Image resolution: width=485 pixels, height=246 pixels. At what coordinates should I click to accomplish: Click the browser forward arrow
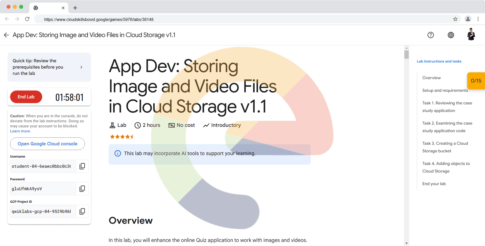click(x=17, y=19)
